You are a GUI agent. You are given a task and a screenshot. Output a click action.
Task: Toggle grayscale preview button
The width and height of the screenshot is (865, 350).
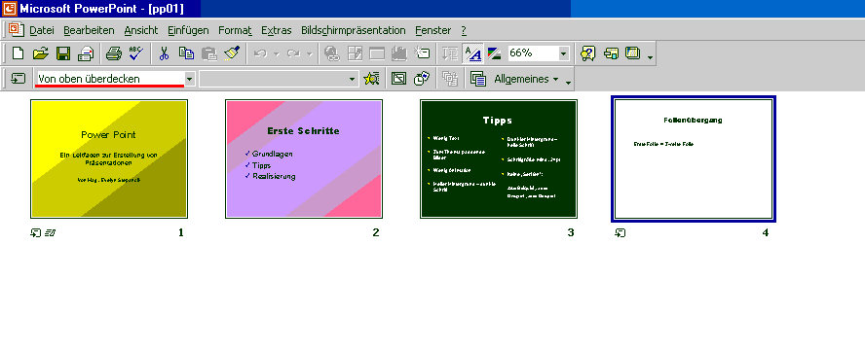[x=494, y=53]
